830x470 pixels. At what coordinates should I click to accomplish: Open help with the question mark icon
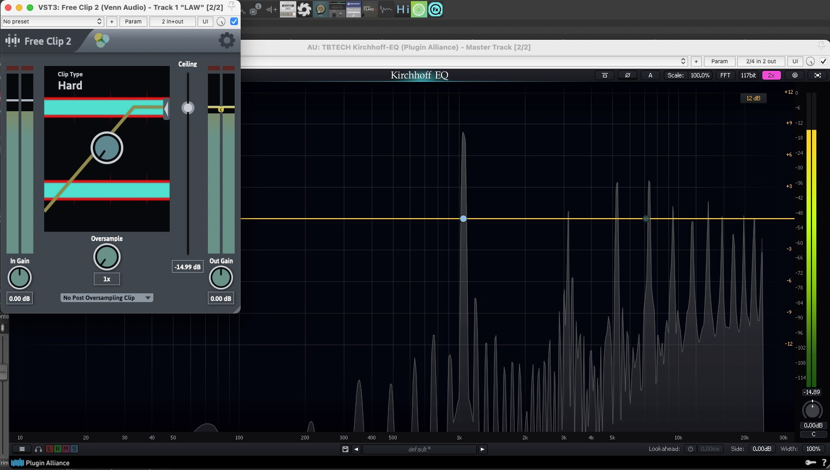824,462
